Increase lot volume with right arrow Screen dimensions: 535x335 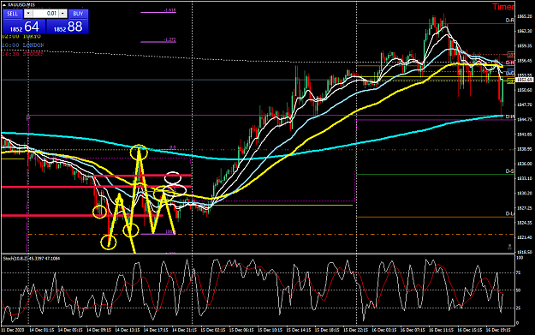(62, 14)
